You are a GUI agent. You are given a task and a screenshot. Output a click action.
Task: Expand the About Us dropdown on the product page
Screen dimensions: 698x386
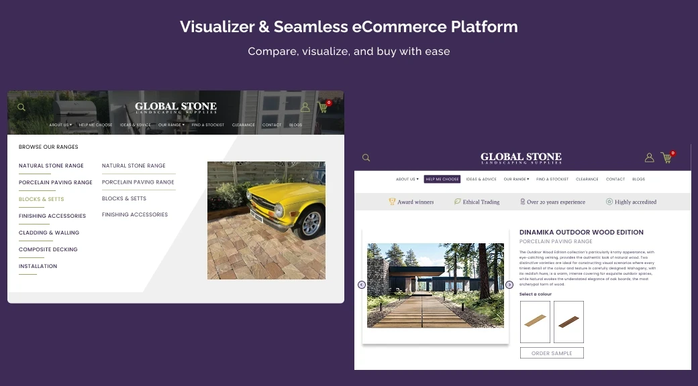tap(407, 179)
